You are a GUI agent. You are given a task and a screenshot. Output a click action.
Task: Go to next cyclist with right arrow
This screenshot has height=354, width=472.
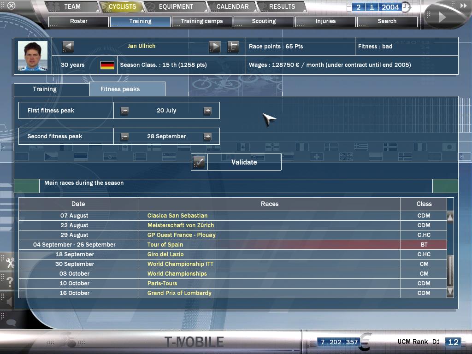215,46
